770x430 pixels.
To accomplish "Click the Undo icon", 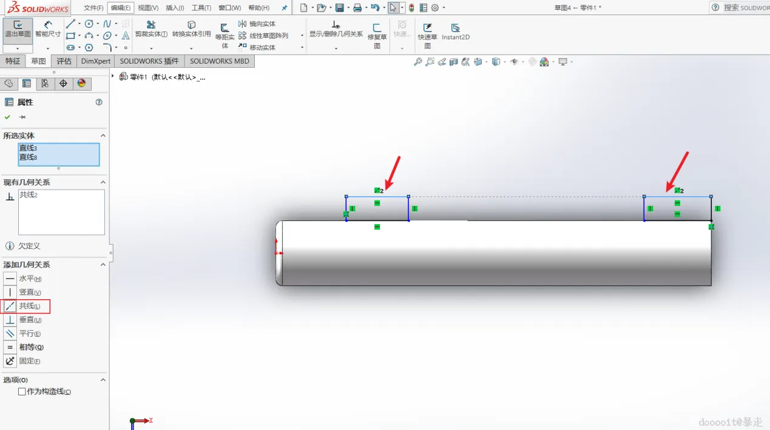I will tap(375, 8).
